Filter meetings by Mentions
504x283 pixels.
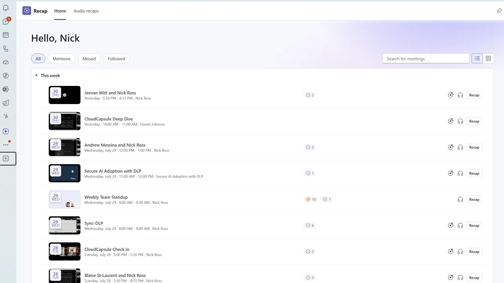(61, 59)
